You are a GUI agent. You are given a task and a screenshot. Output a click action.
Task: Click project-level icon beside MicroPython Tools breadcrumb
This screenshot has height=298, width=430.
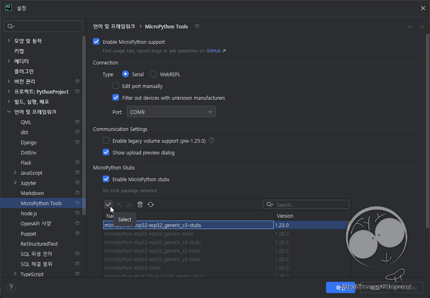tap(197, 26)
